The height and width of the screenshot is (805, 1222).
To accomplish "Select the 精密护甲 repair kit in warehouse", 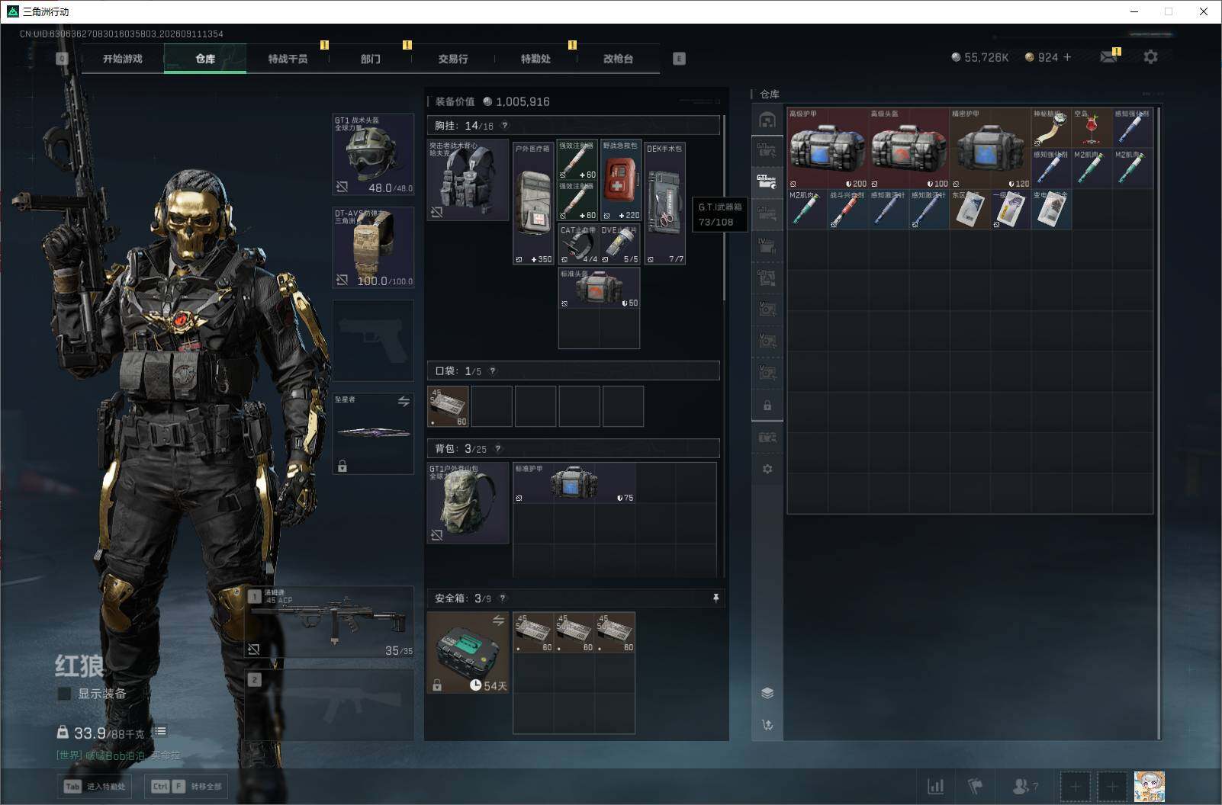I will click(x=990, y=149).
